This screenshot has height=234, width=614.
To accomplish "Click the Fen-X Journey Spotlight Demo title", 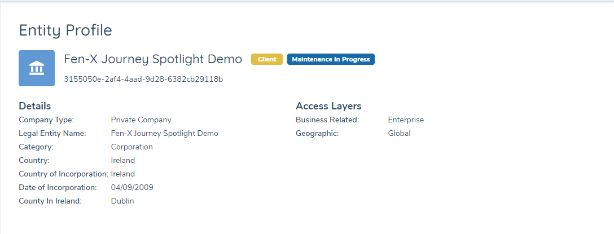I will (153, 59).
